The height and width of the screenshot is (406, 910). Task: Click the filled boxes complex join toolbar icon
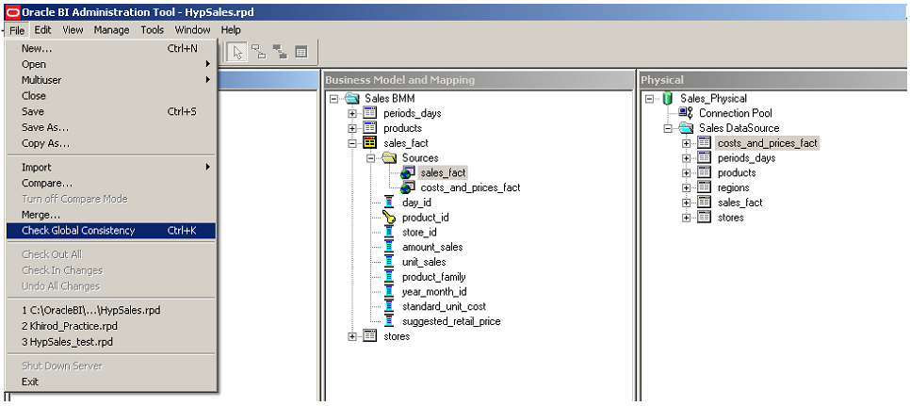point(281,52)
